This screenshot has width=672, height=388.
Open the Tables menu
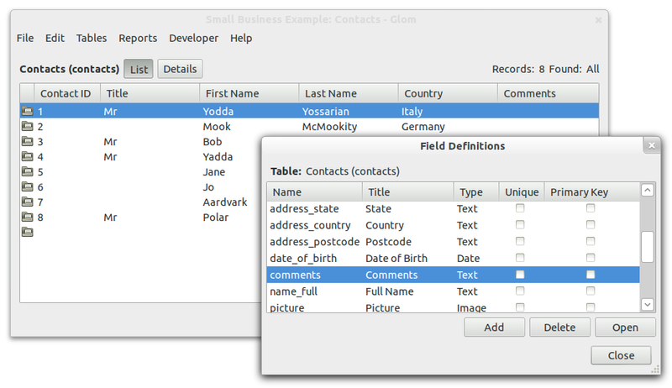click(92, 38)
